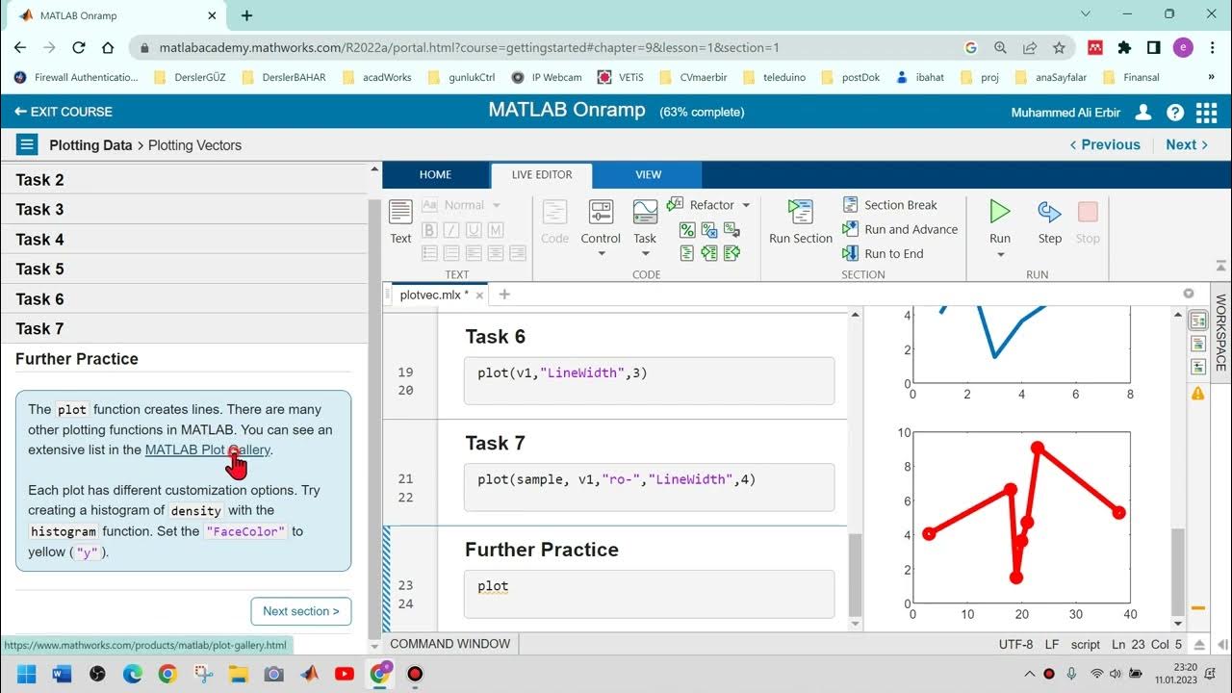The height and width of the screenshot is (693, 1232).
Task: Select Output on right view icon
Action: click(x=1198, y=321)
